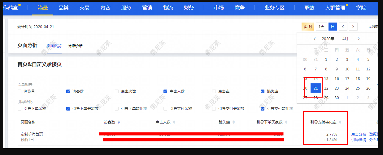Viewport: 383px width, 155px height.
Task: Show next month in calendar header
Action: [359, 39]
